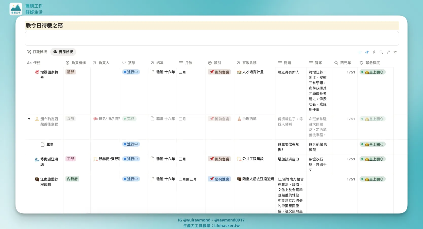Open the 類別 column header menu
Screen dimensions: 423x229
[x=214, y=63]
